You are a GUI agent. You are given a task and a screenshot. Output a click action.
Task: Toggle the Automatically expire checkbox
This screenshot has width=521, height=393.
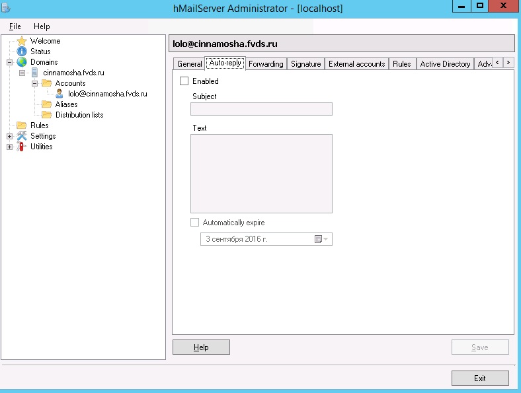coord(194,223)
